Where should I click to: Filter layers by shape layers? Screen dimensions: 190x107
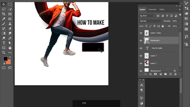click(172, 16)
